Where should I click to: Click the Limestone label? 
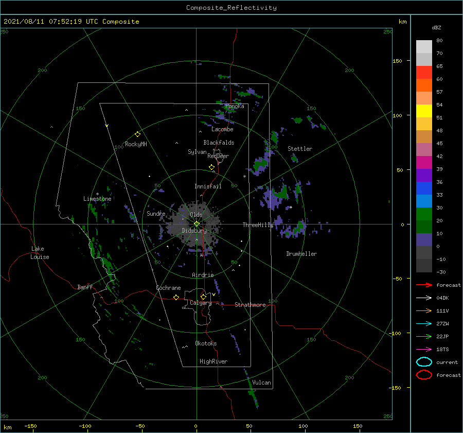pyautogui.click(x=97, y=199)
